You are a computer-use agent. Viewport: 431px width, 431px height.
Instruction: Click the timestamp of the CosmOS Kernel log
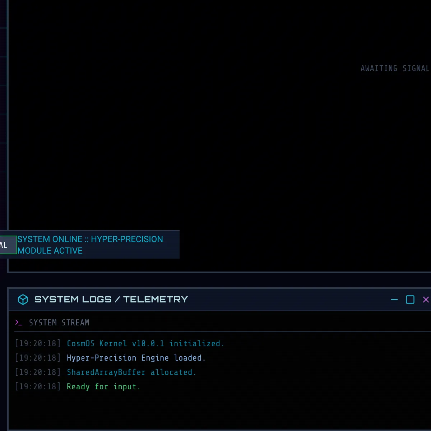click(x=38, y=343)
